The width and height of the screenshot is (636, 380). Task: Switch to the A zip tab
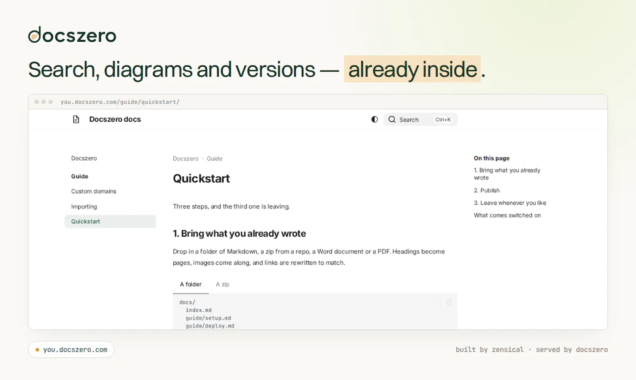[x=223, y=284]
